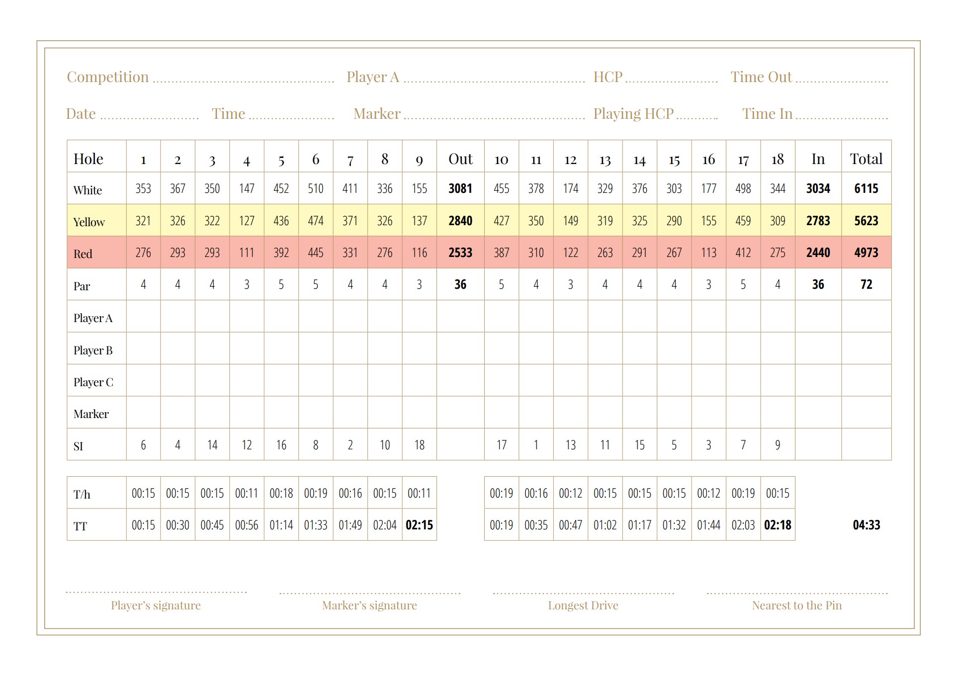Click the White tee total yardage 6115
960x676 pixels.
click(x=866, y=189)
